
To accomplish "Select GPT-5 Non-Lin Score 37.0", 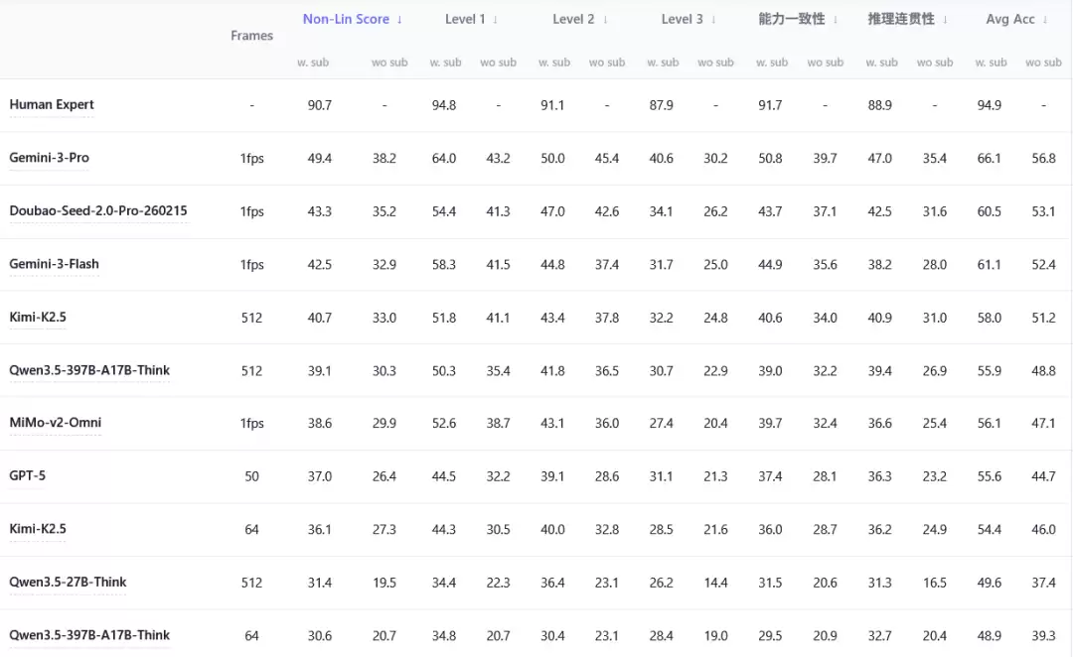I will (x=320, y=476).
